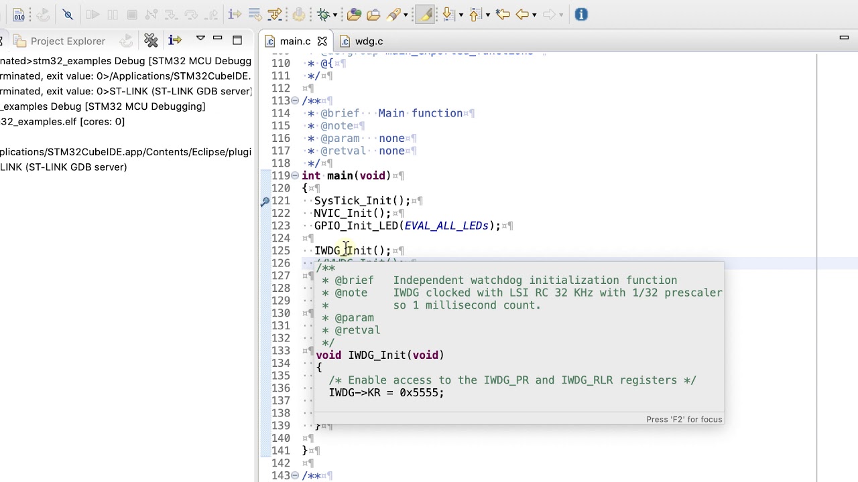The height and width of the screenshot is (482, 858).
Task: Click the Step Return icon
Action: click(210, 15)
